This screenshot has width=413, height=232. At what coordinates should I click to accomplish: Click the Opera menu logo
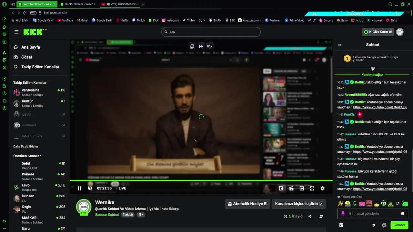point(4,4)
